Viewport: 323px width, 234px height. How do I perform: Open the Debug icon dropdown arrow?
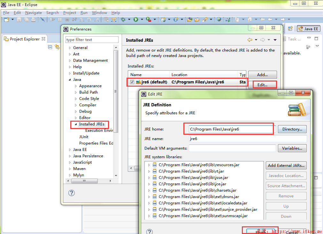click(x=129, y=19)
